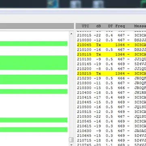Select the 210145 5Z4VJ decode row
146x146 pixels.
[112, 64]
